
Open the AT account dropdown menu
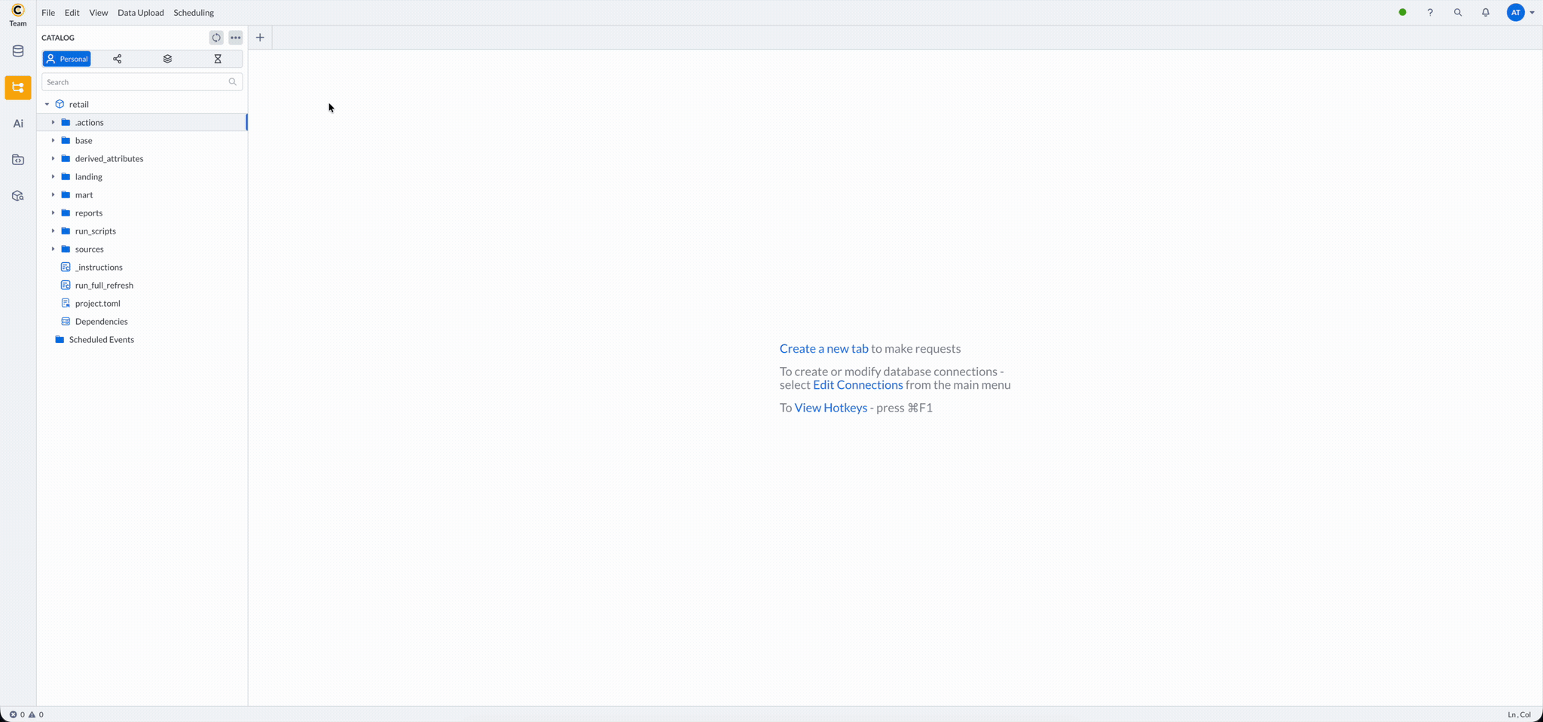pyautogui.click(x=1520, y=13)
